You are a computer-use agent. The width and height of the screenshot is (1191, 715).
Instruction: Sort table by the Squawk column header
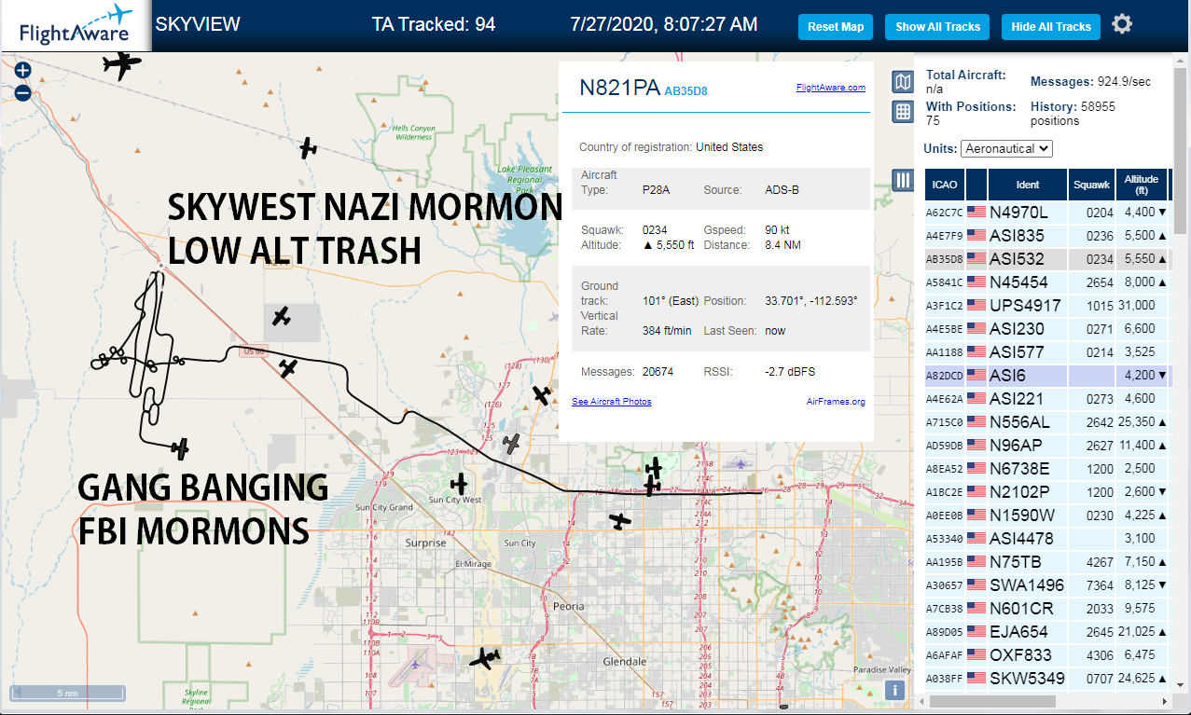click(x=1091, y=185)
